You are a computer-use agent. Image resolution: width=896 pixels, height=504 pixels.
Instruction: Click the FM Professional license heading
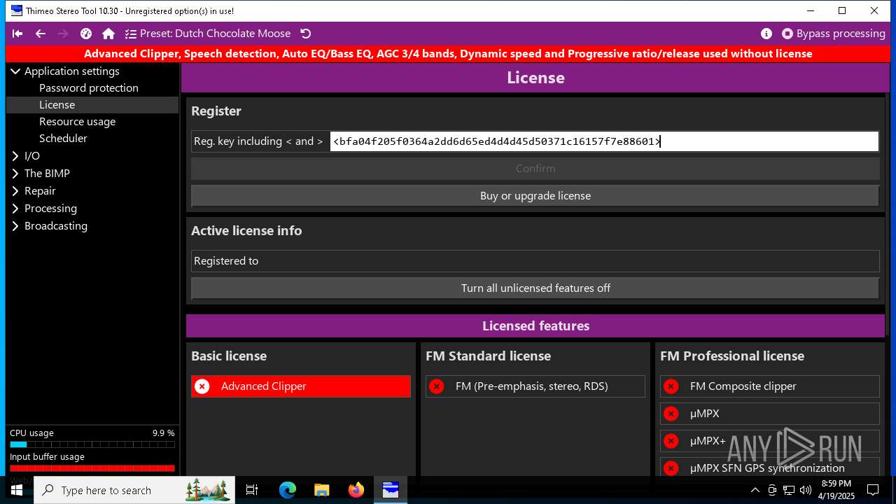[732, 356]
